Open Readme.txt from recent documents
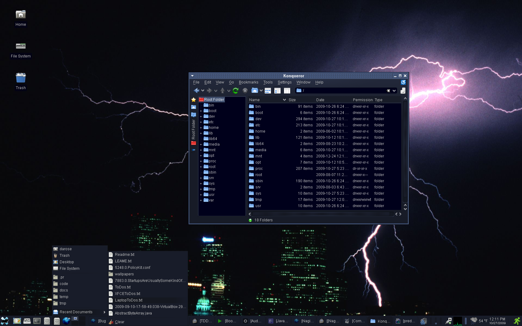The height and width of the screenshot is (326, 522). pos(125,255)
